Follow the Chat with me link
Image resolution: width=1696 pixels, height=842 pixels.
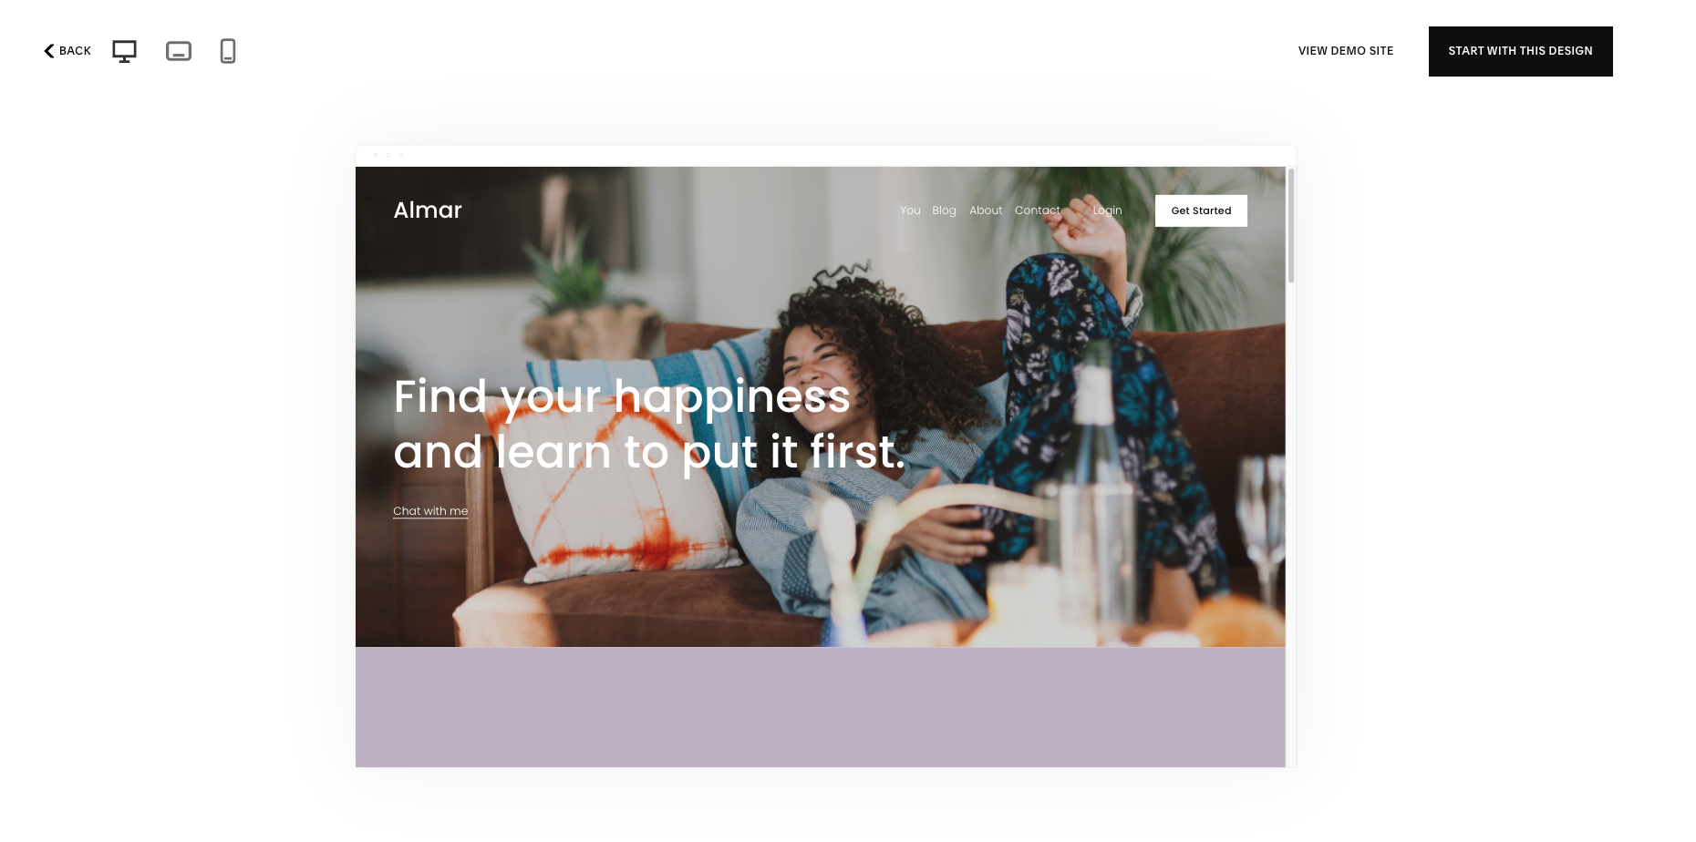pyautogui.click(x=430, y=511)
